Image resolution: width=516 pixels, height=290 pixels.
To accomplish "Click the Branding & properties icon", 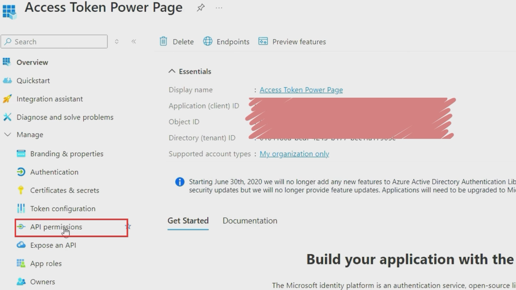I will click(21, 153).
